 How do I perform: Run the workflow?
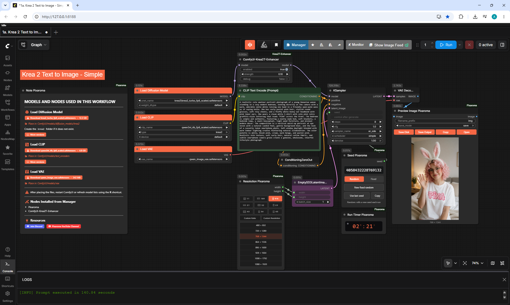(x=446, y=45)
